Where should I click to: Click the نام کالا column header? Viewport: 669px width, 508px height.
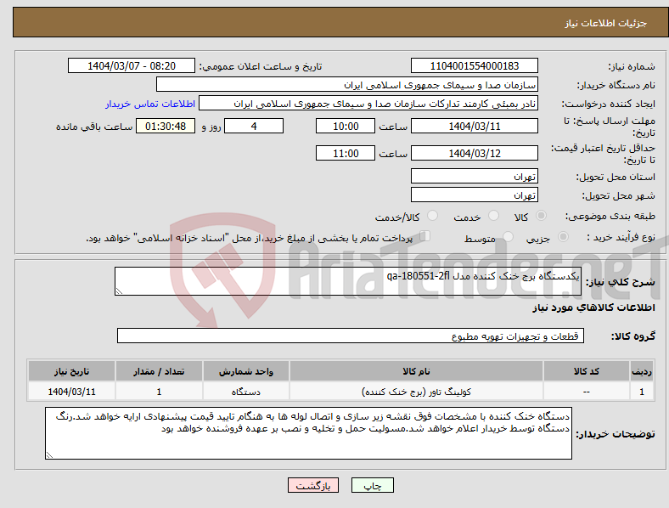[x=416, y=371]
